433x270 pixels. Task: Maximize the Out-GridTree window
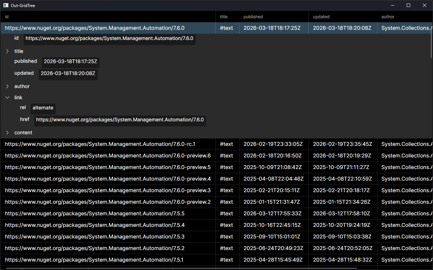408,5
